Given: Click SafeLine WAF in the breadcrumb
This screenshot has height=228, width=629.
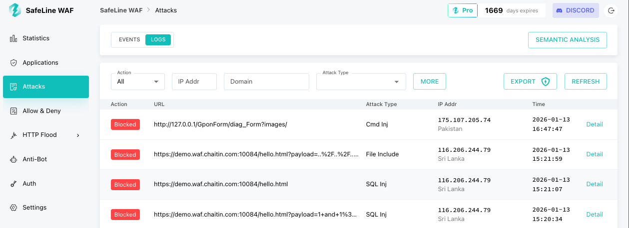Looking at the screenshot, I should 121,10.
